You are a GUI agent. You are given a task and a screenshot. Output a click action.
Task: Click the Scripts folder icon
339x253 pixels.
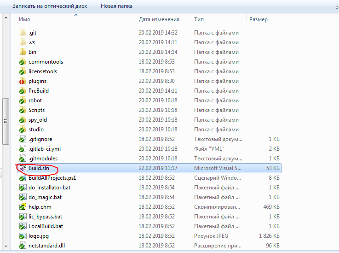(x=23, y=110)
